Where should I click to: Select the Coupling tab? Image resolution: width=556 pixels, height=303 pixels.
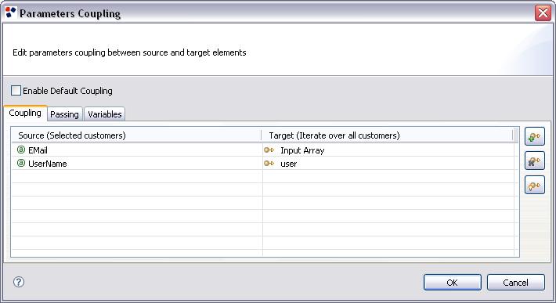(x=25, y=113)
